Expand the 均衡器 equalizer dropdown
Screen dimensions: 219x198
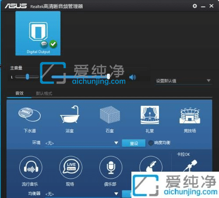[x=82, y=194]
